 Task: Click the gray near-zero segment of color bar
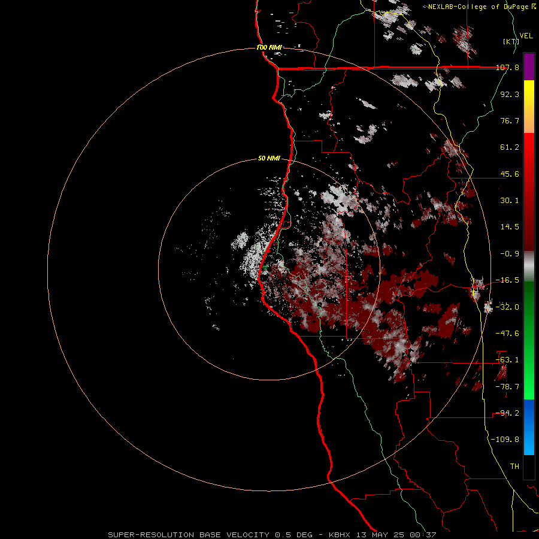pyautogui.click(x=529, y=265)
